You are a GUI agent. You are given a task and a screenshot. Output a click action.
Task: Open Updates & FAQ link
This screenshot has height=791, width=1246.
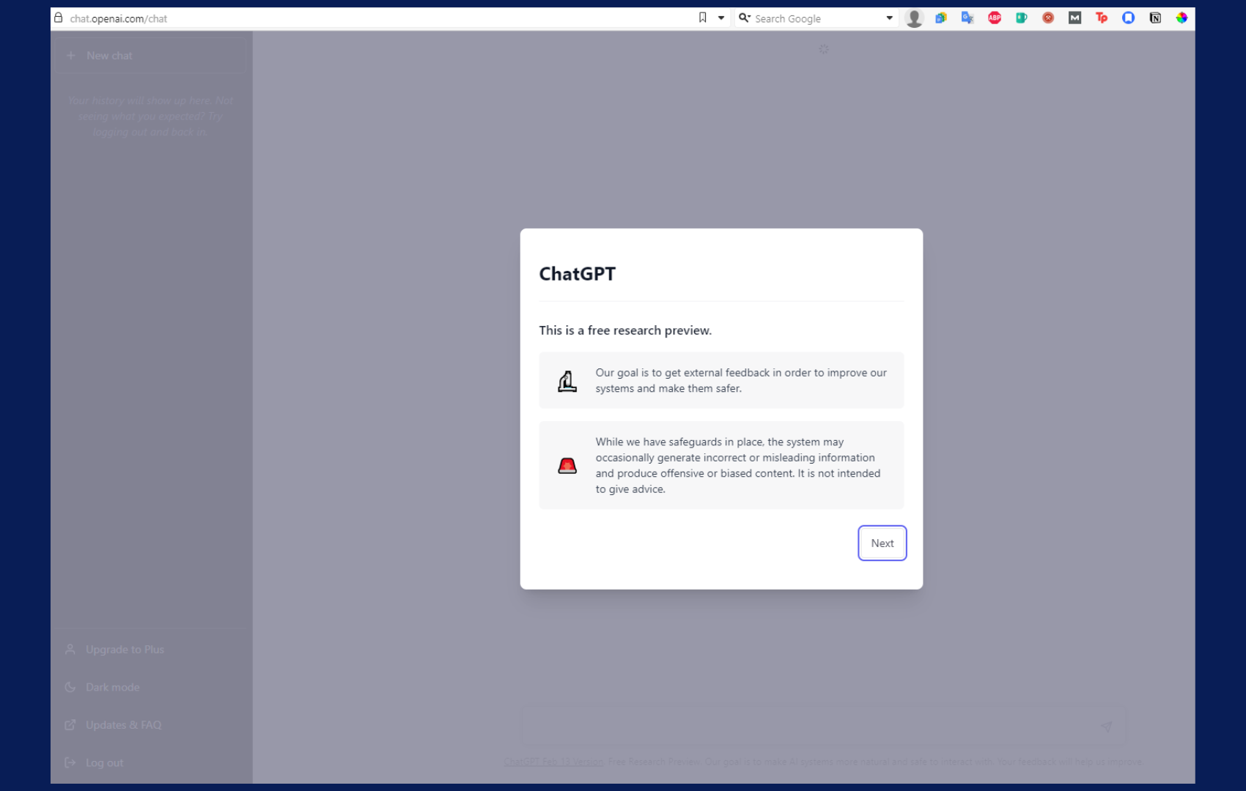click(123, 725)
